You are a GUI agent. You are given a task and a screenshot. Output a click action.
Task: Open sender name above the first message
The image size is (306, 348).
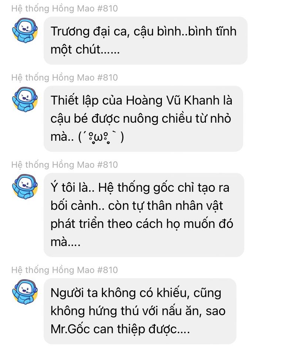click(x=64, y=8)
